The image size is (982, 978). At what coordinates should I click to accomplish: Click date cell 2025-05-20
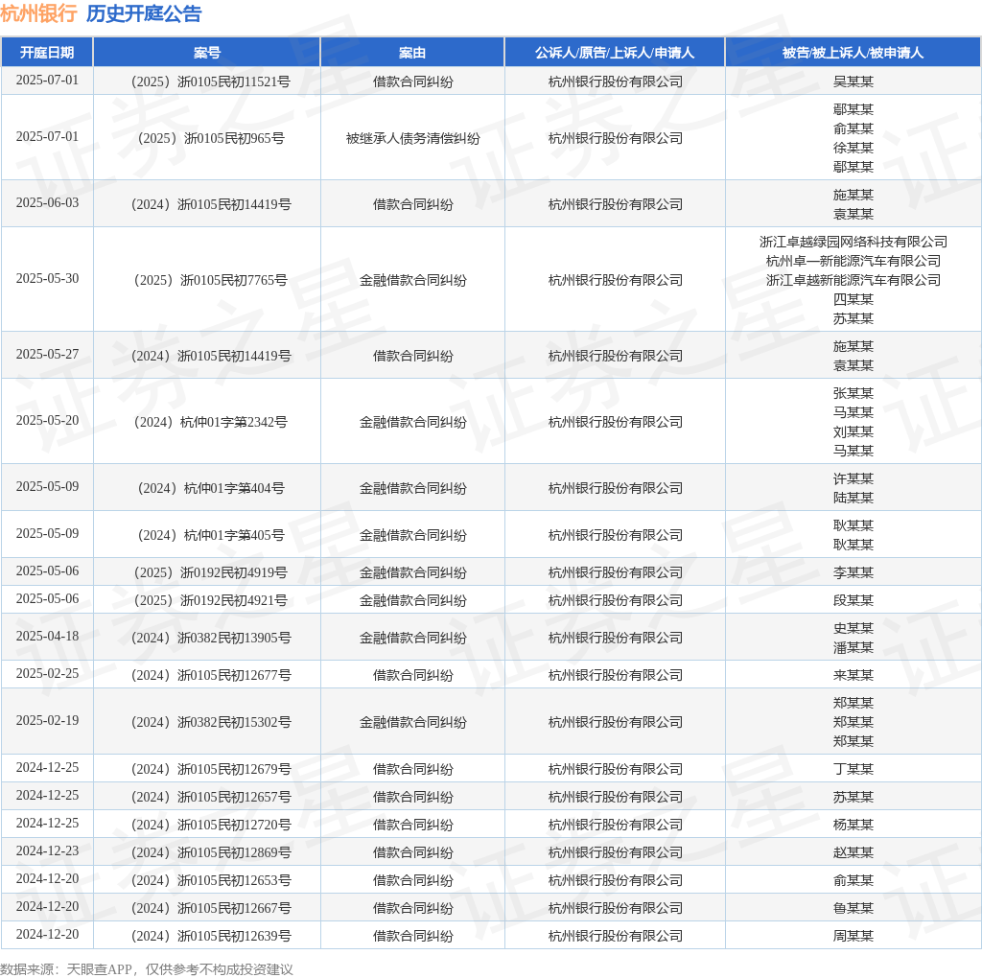(47, 421)
